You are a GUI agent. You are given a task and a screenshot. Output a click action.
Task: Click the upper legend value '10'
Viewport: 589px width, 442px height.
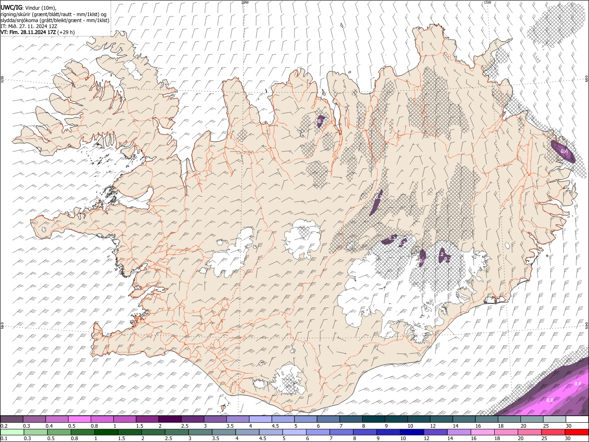(410, 426)
